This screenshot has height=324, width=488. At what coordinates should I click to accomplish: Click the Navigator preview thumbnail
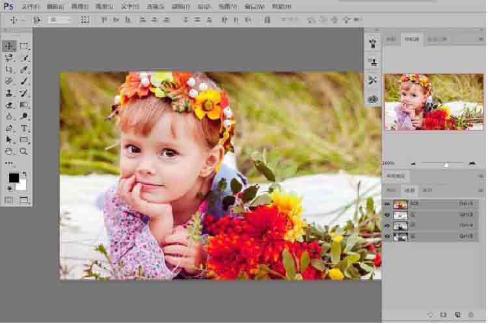point(433,101)
